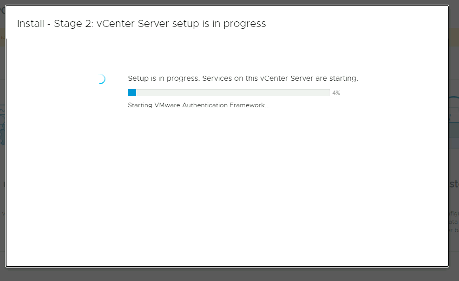
Task: Click the 'Starting VMware' status text
Action: [x=154, y=105]
